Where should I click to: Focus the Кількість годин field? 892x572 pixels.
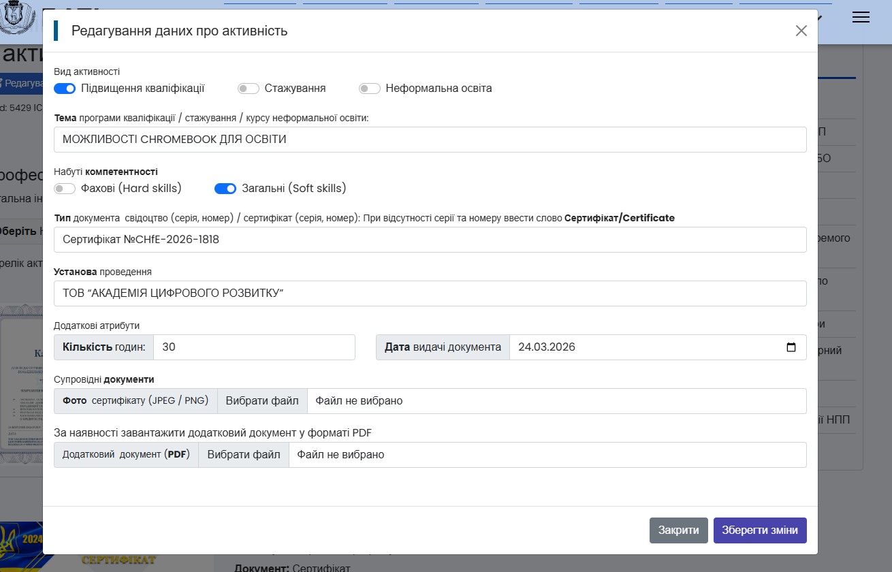pos(254,347)
